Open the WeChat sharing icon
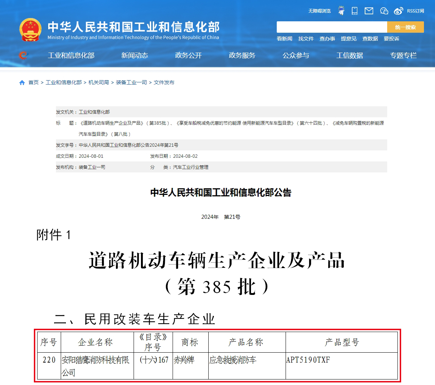The height and width of the screenshot is (385, 435). pos(384,11)
